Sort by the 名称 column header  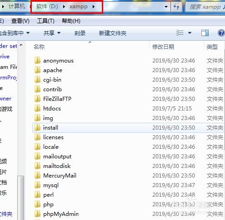click(39, 47)
